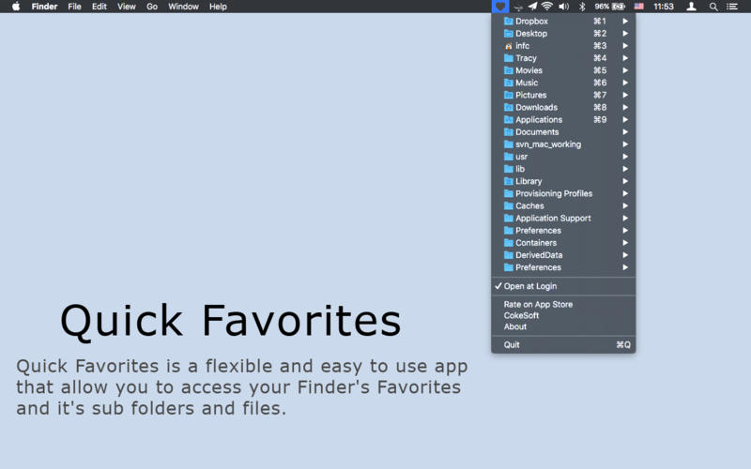Open the Finder File menu

[74, 7]
